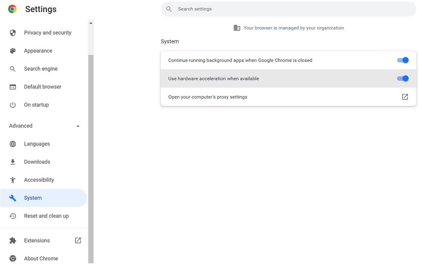Open your computer's proxy settings row
422x264 pixels.
[288, 97]
